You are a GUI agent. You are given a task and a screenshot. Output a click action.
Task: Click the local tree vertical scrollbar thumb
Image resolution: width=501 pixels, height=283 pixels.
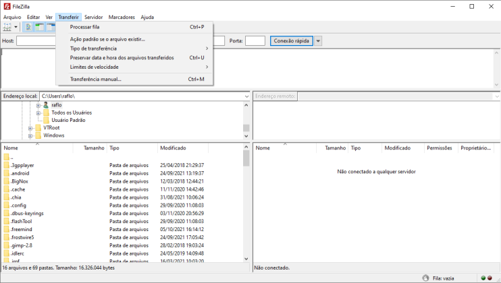click(x=246, y=128)
